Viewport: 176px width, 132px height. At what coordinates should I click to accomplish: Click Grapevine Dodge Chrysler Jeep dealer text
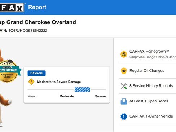point(153,57)
